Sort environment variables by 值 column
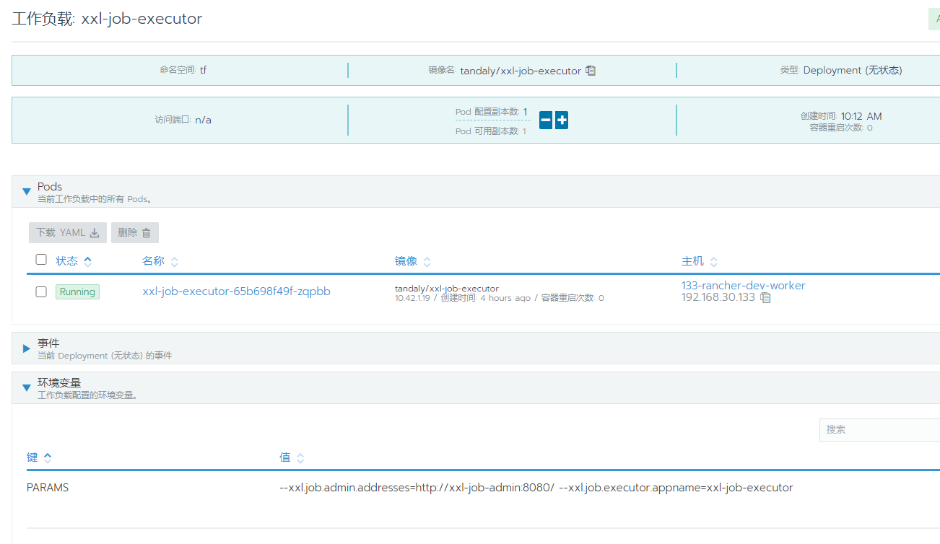The width and height of the screenshot is (940, 544). click(x=292, y=457)
